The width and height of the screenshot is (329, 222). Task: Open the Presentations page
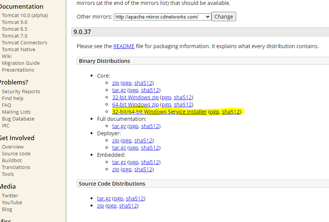click(x=18, y=70)
